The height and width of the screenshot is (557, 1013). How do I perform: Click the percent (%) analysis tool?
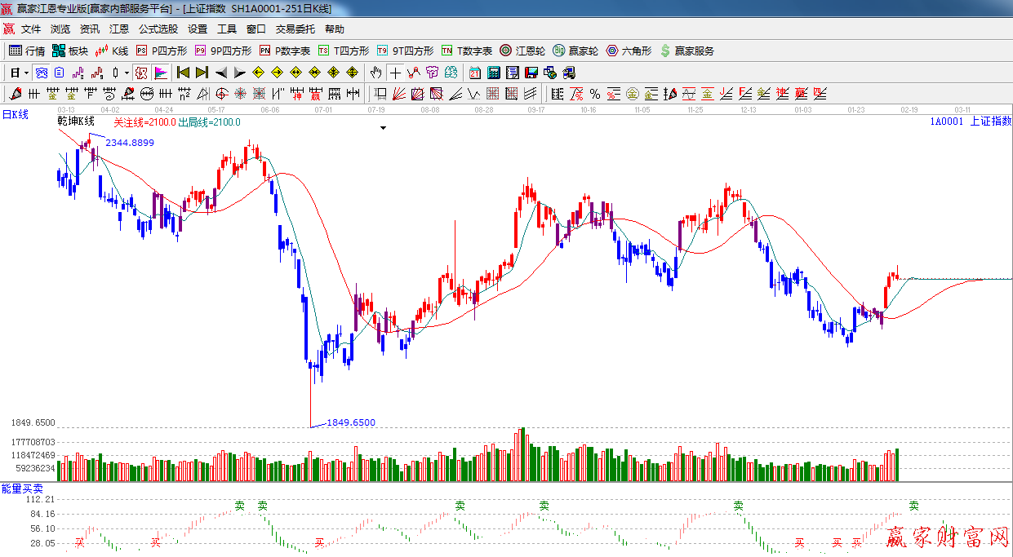[594, 94]
